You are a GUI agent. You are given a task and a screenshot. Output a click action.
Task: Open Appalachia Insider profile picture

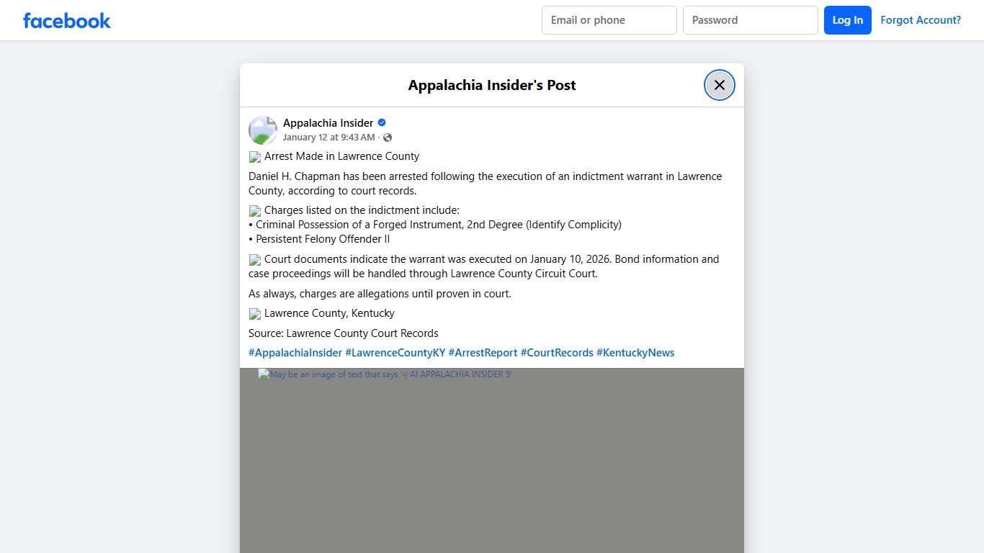[263, 130]
